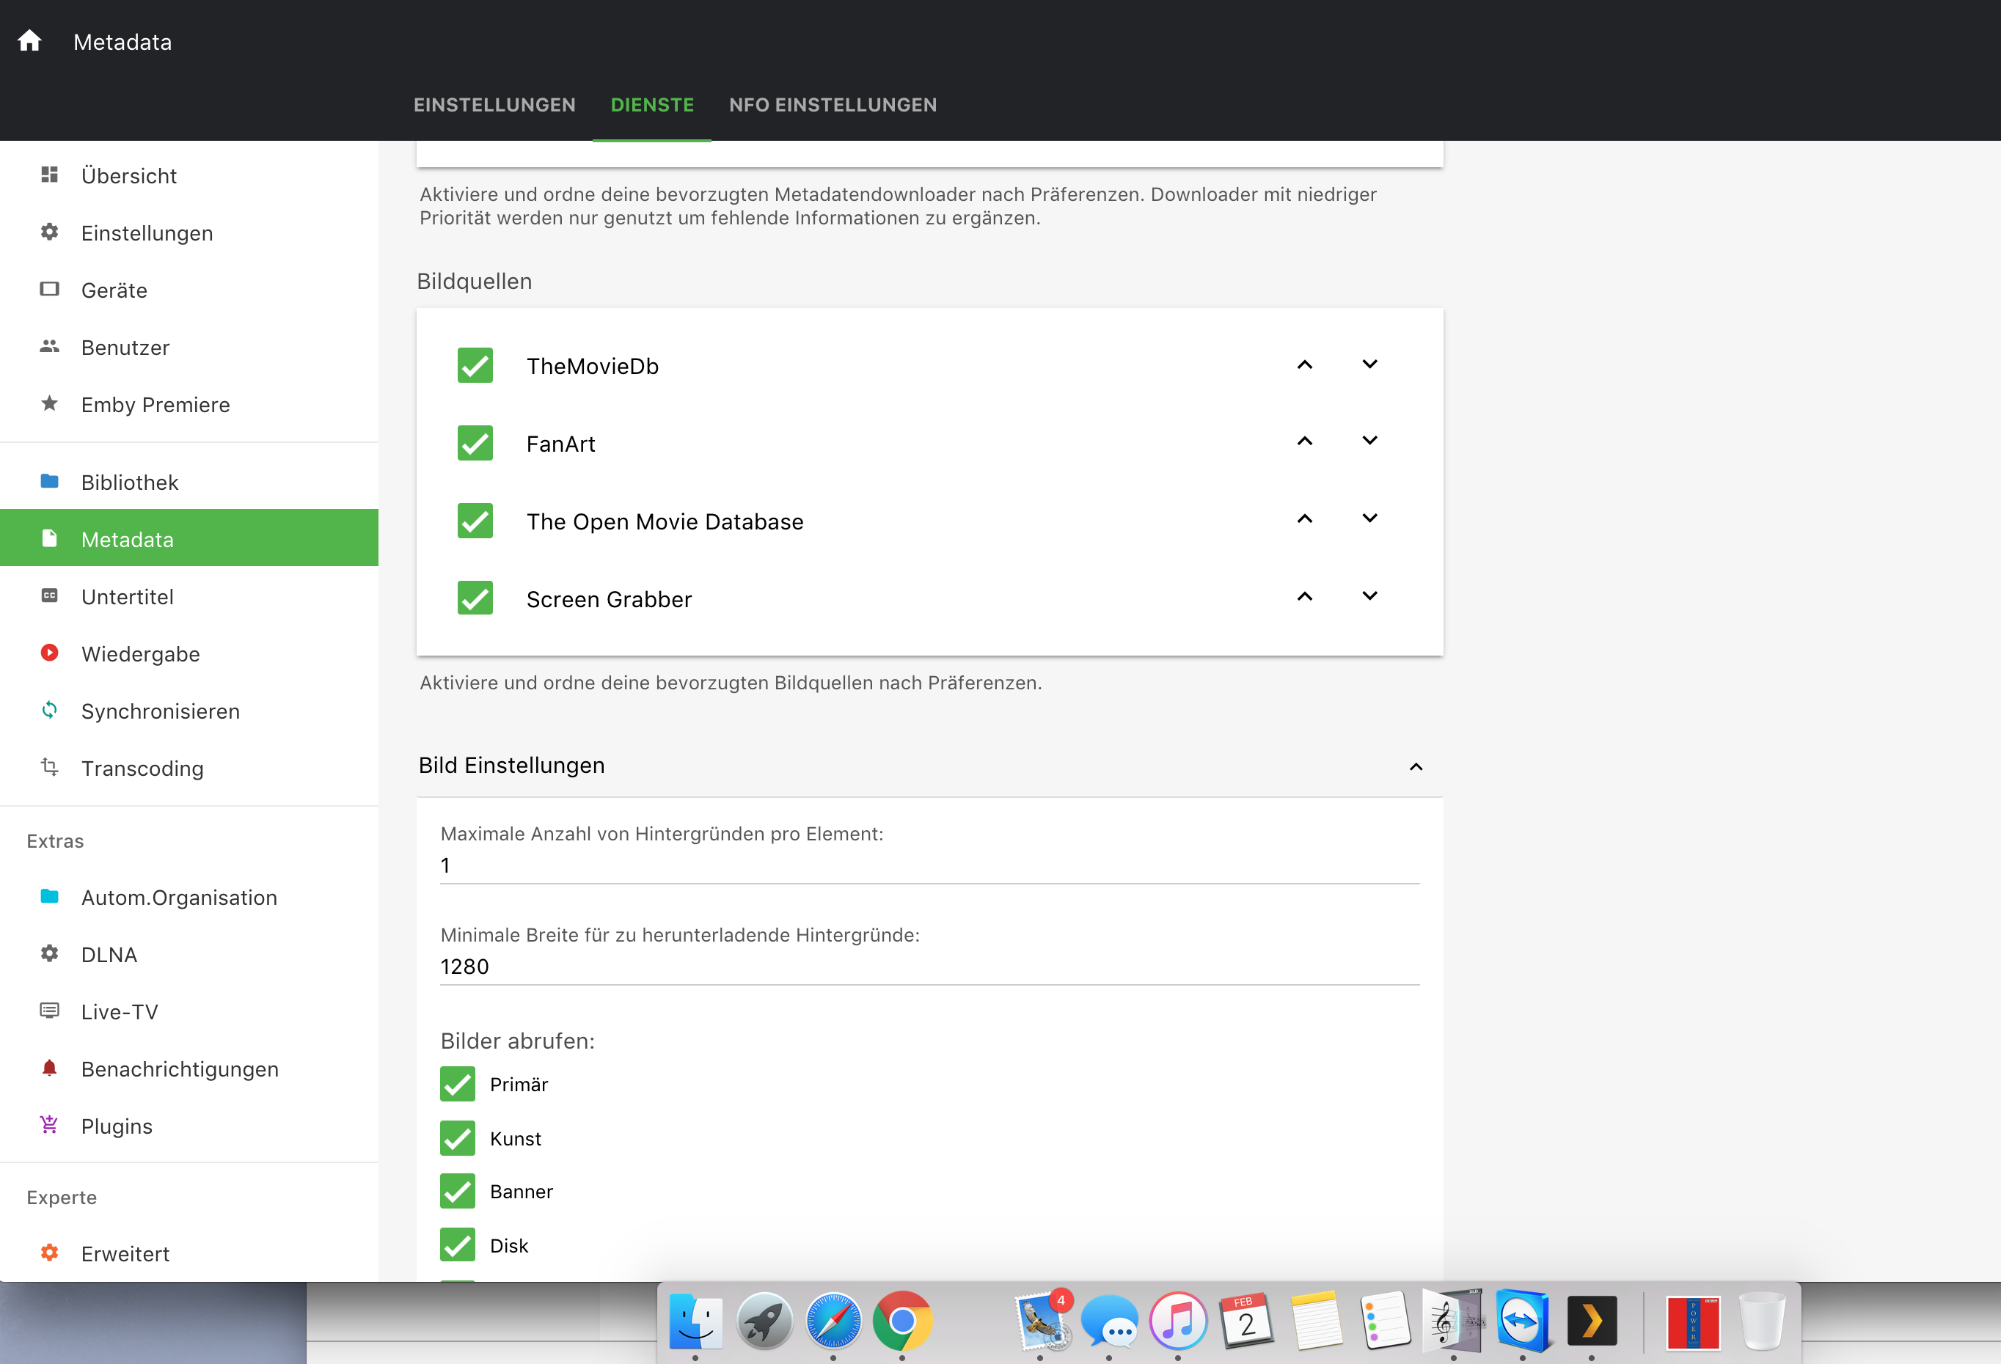
Task: Uncheck TheMovieDb image source
Action: (475, 365)
